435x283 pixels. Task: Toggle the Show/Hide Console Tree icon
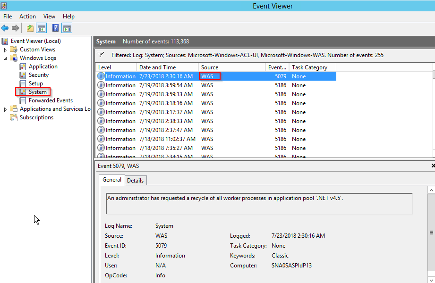point(42,28)
